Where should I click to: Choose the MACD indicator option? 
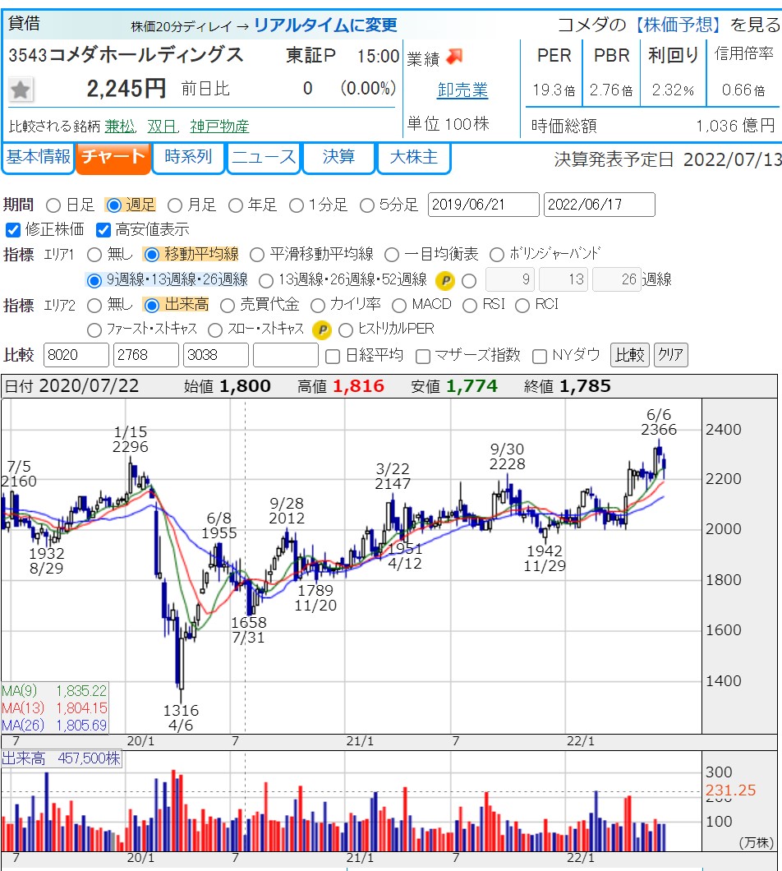tap(399, 305)
